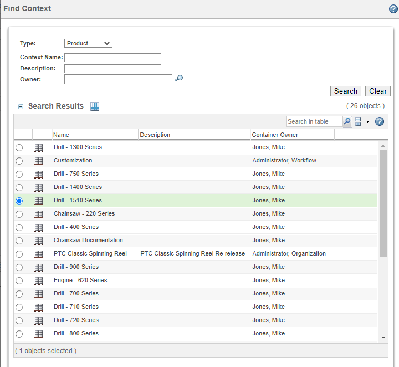
Task: Select the Engine - 620 Series radio button
Action: [19, 281]
